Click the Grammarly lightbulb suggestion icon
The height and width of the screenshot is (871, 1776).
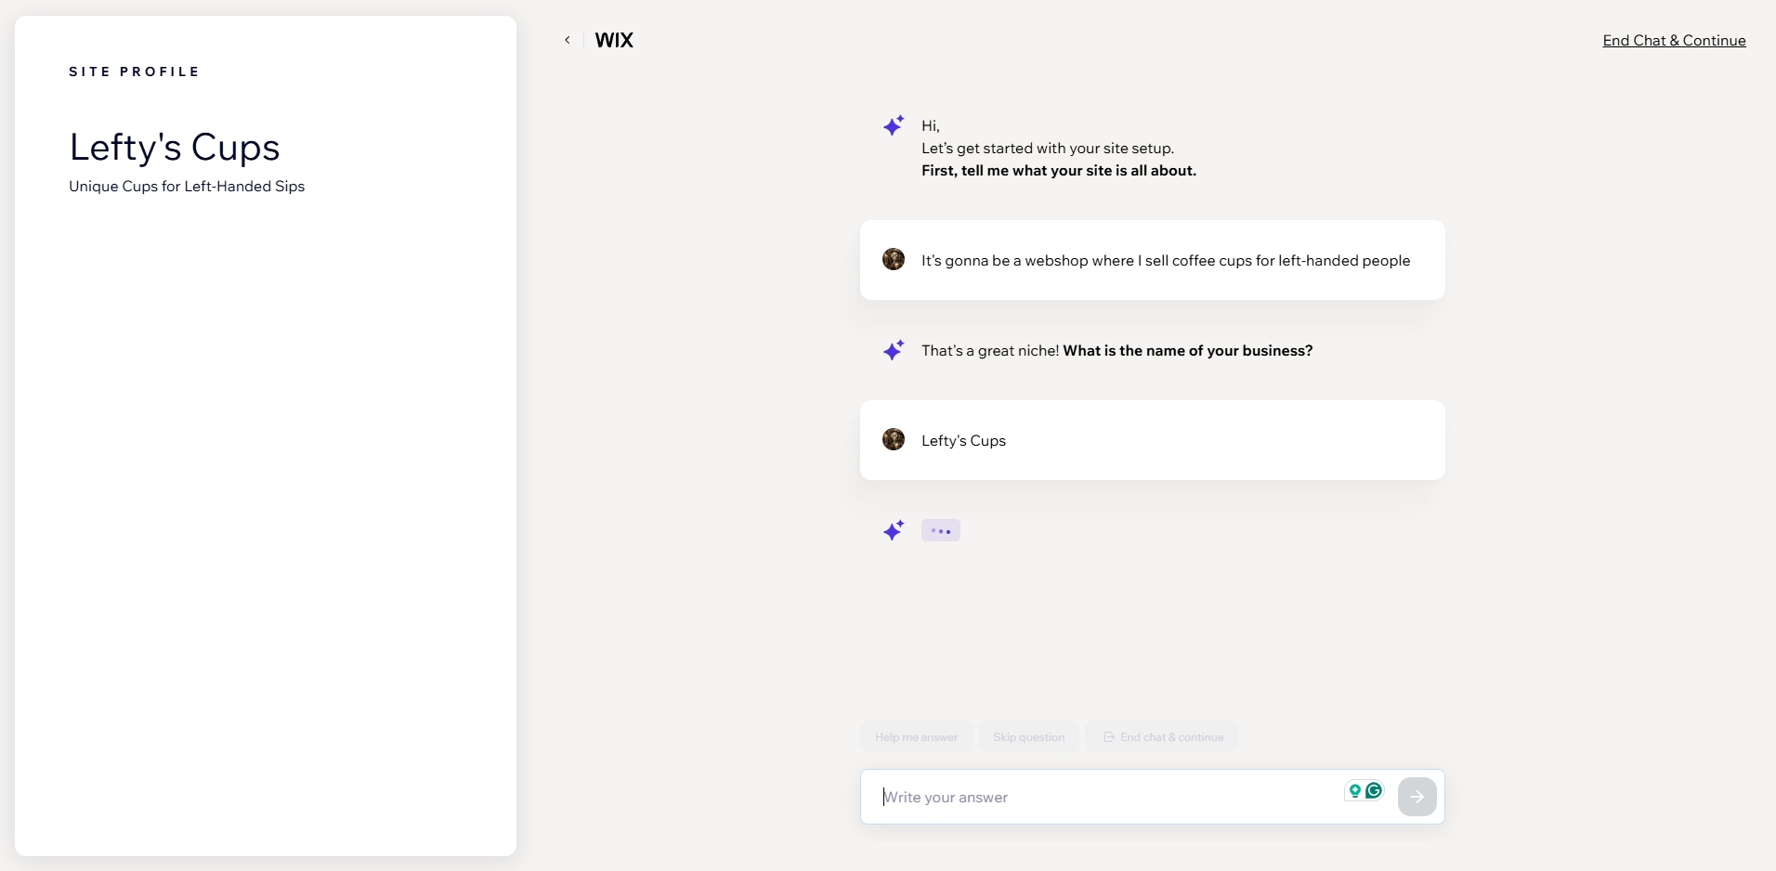pos(1355,790)
